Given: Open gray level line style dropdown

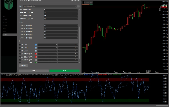Looking at the screenshot, I should point(47,60).
